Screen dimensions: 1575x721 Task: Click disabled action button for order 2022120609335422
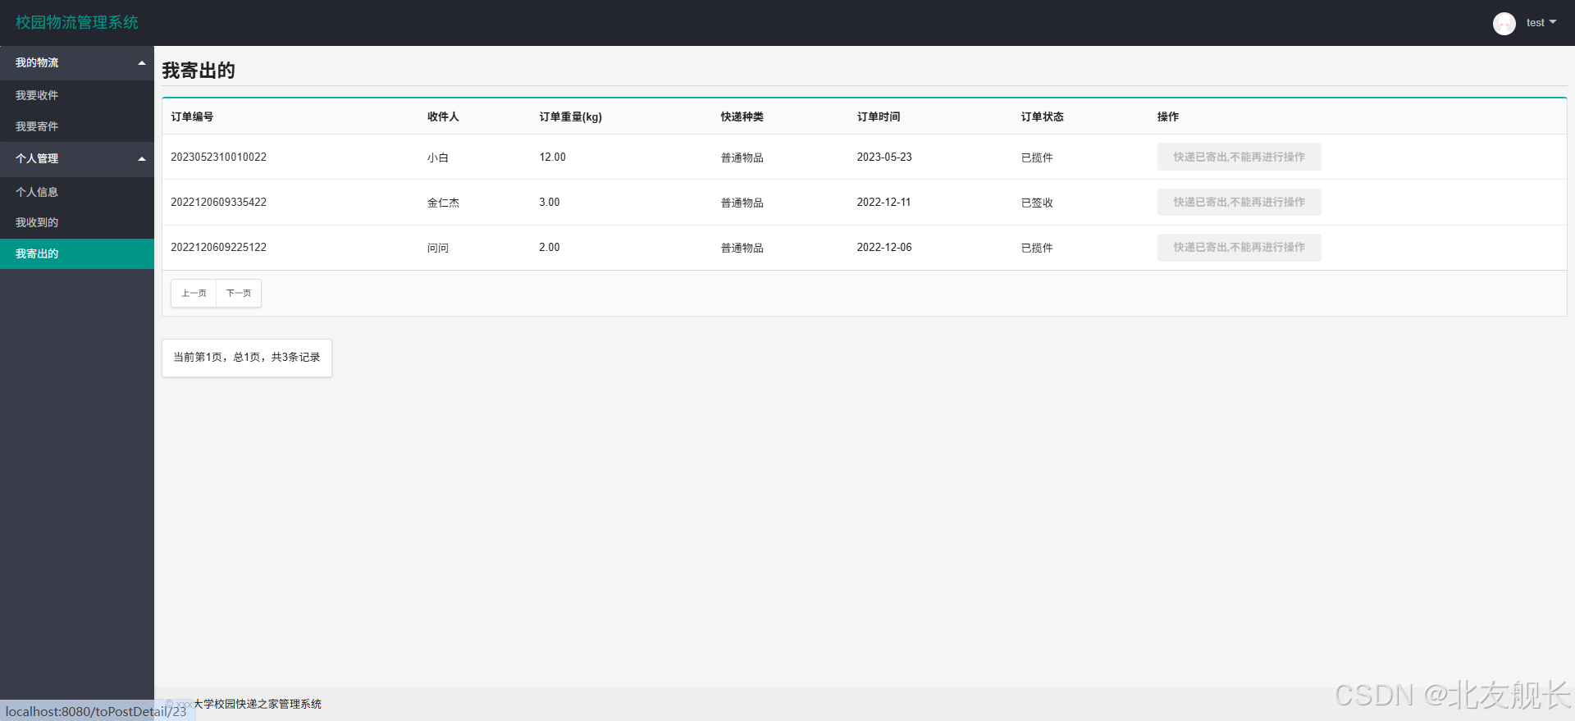pos(1239,202)
